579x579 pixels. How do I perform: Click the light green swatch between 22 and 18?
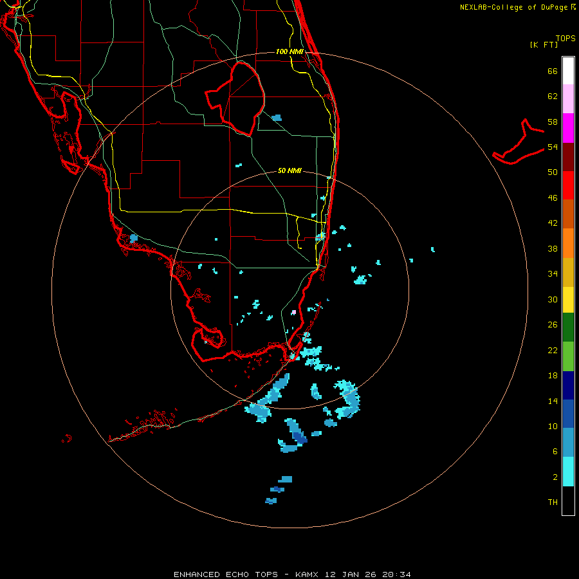click(x=568, y=356)
